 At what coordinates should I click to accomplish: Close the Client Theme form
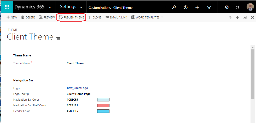pyautogui.click(x=252, y=17)
